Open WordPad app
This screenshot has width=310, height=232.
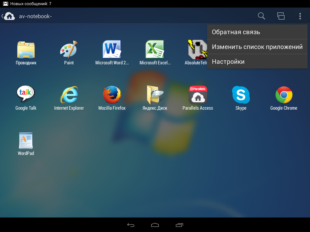[26, 140]
